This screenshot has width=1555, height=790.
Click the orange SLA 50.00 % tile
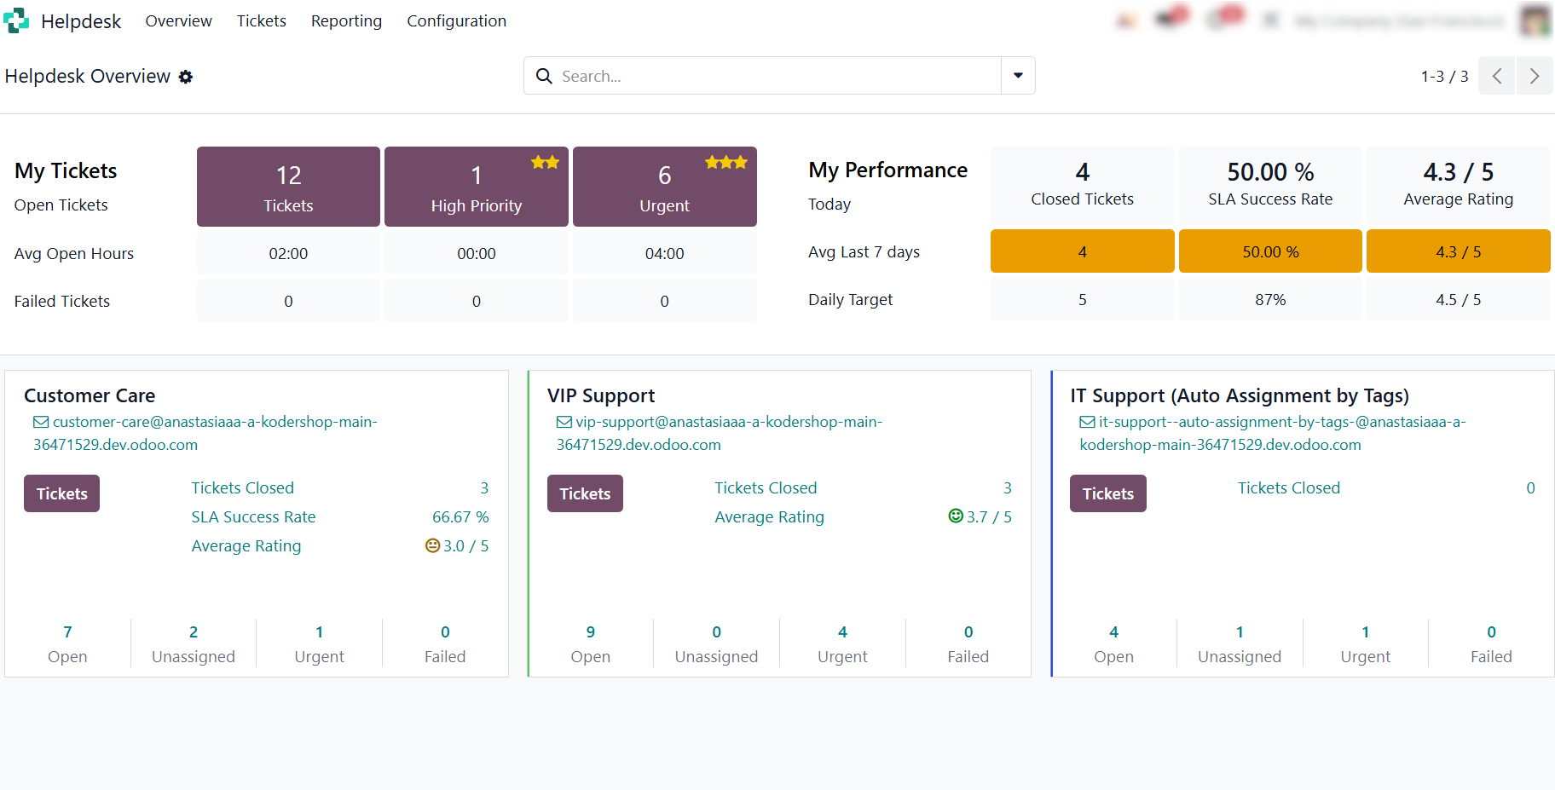[1270, 251]
